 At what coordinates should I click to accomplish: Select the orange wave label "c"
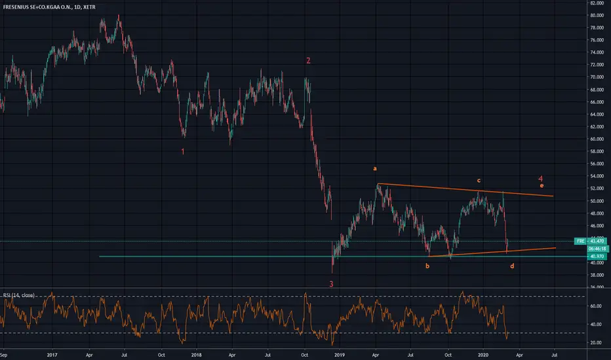[479, 181]
